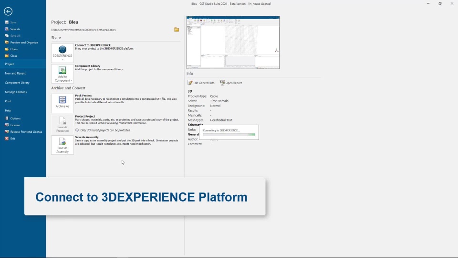
Task: Click the Hexahedral TLM mesh type value
Action: [x=221, y=120]
